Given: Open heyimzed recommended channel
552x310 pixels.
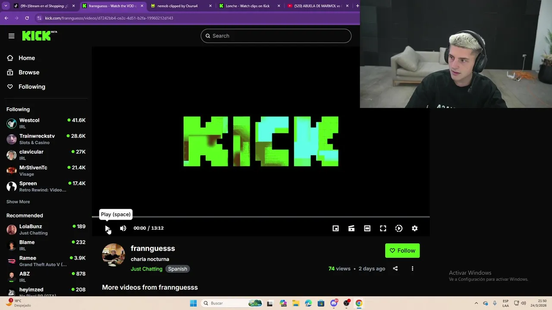Looking at the screenshot, I should point(46,292).
